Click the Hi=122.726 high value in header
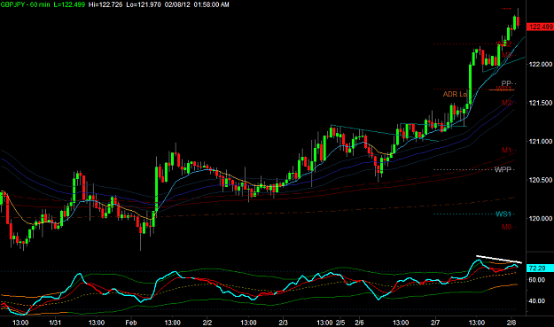 (x=105, y=4)
